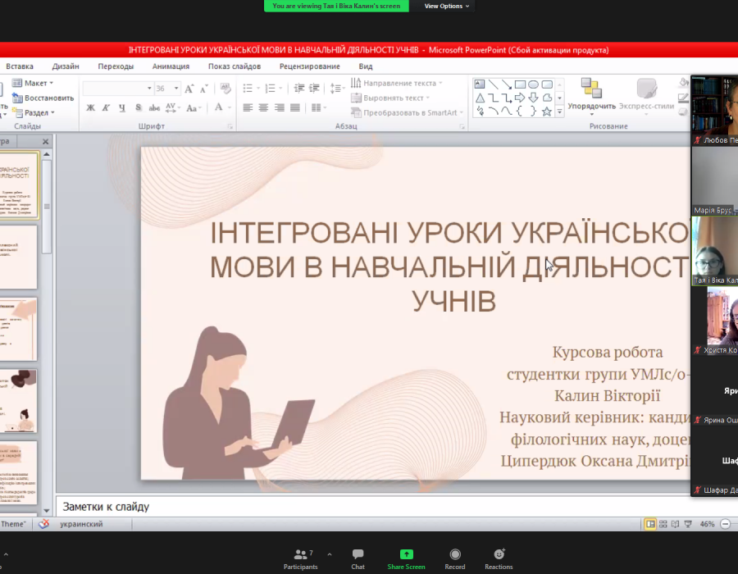Expand the View Options dropdown

(x=447, y=6)
